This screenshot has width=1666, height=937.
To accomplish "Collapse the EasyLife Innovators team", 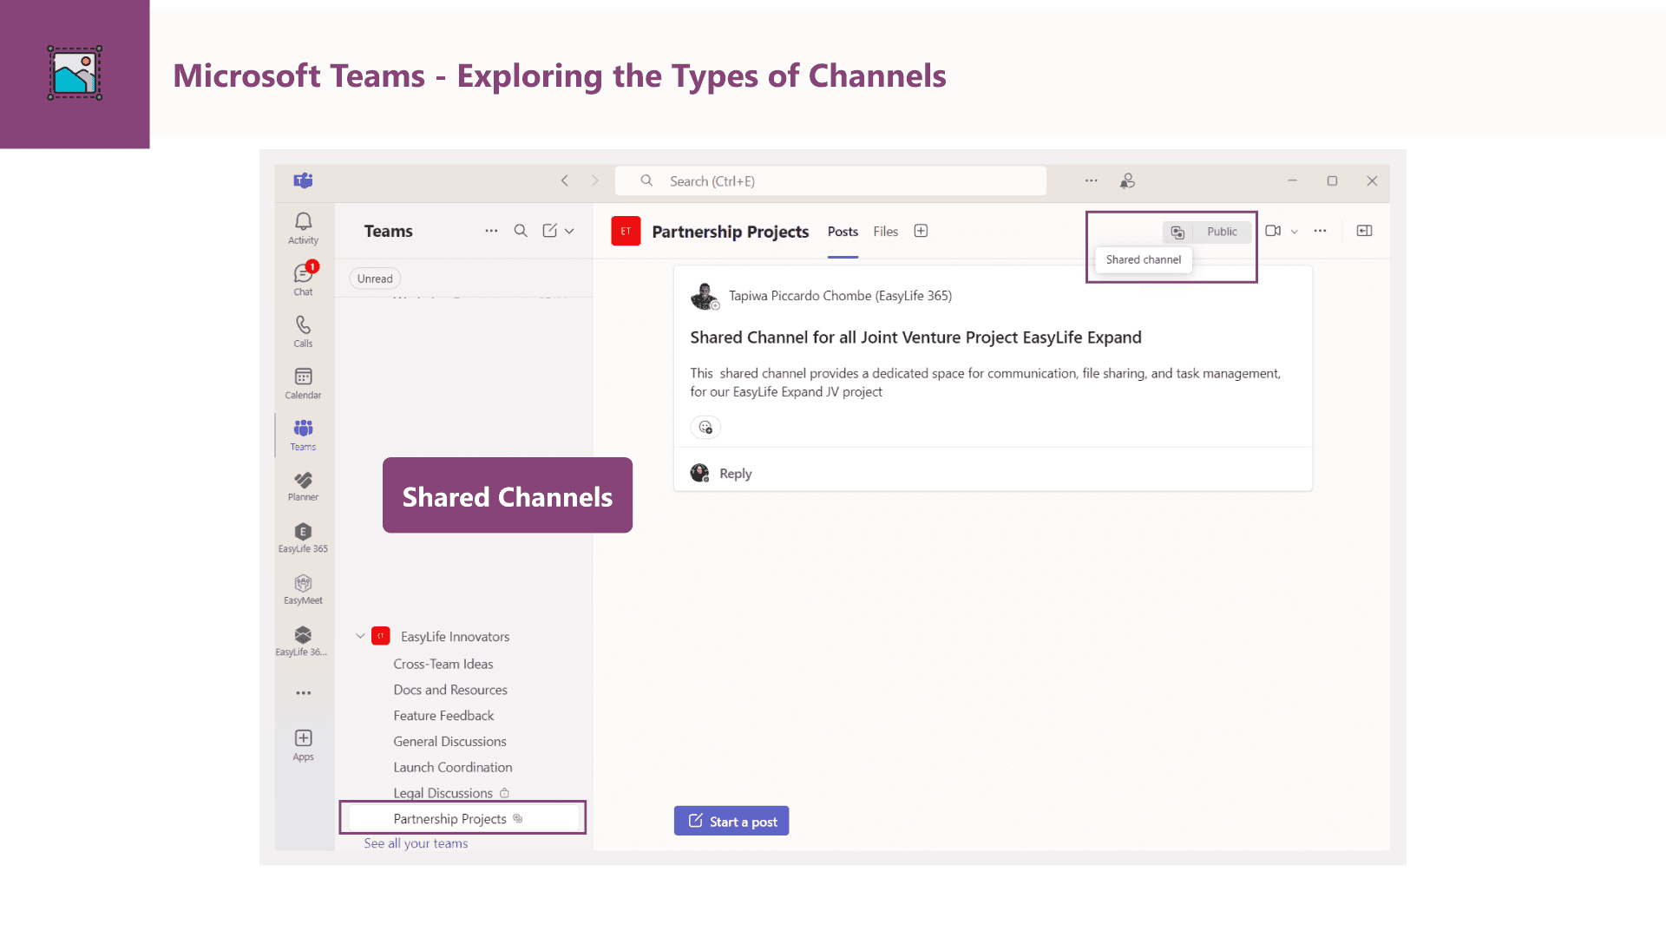I will pyautogui.click(x=360, y=636).
